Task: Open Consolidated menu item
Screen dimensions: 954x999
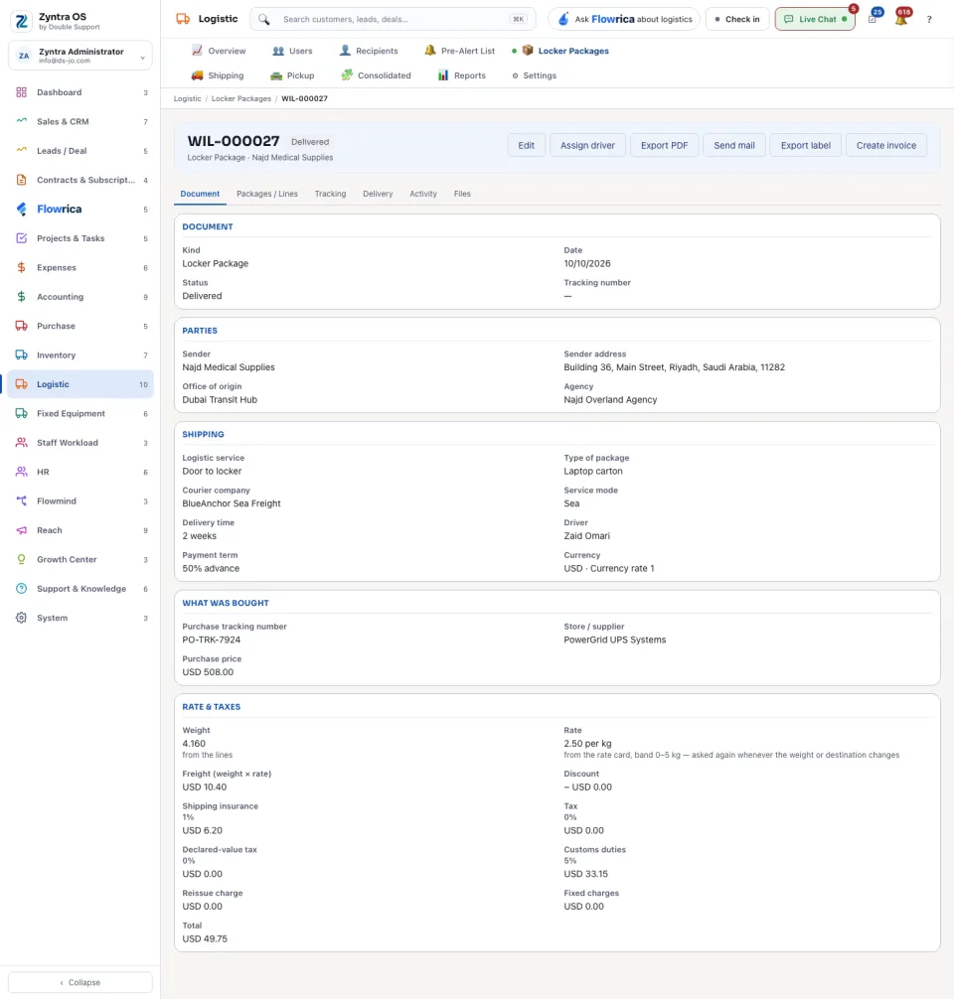Action: pyautogui.click(x=377, y=75)
